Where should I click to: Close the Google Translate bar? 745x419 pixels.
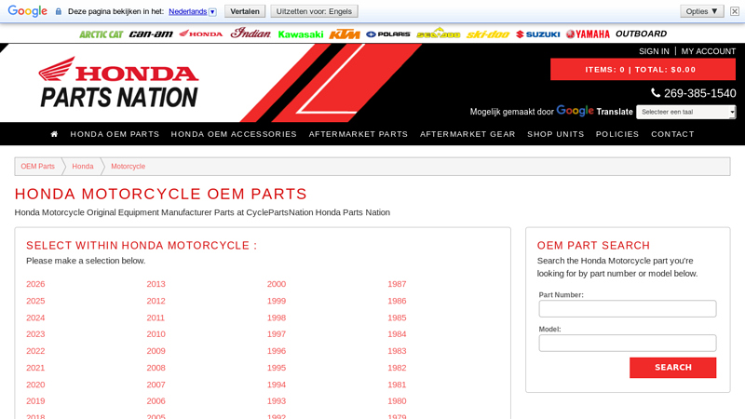(x=735, y=11)
